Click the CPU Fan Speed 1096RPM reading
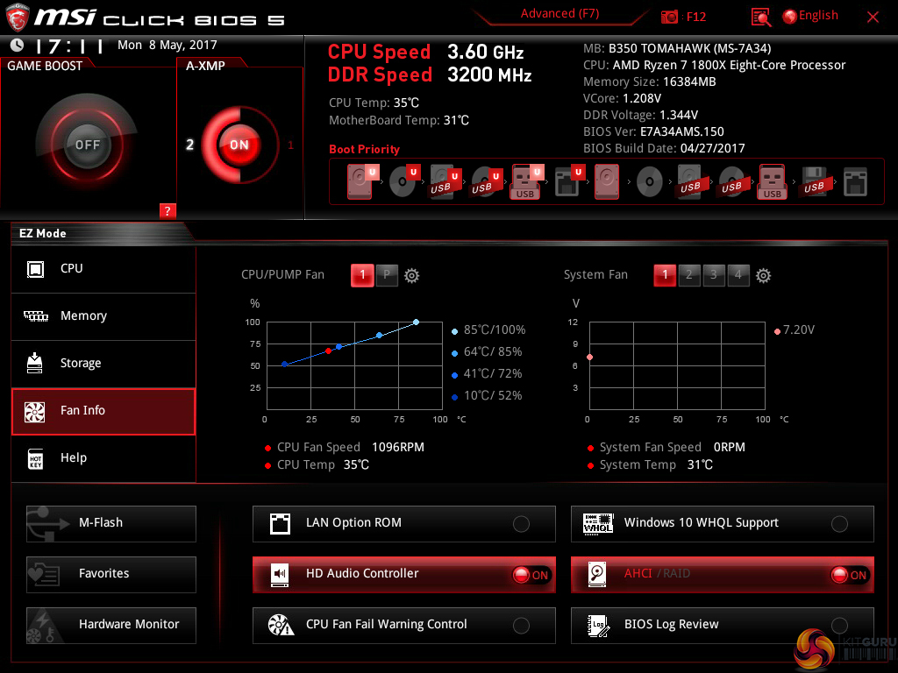Image resolution: width=898 pixels, height=673 pixels. [351, 448]
